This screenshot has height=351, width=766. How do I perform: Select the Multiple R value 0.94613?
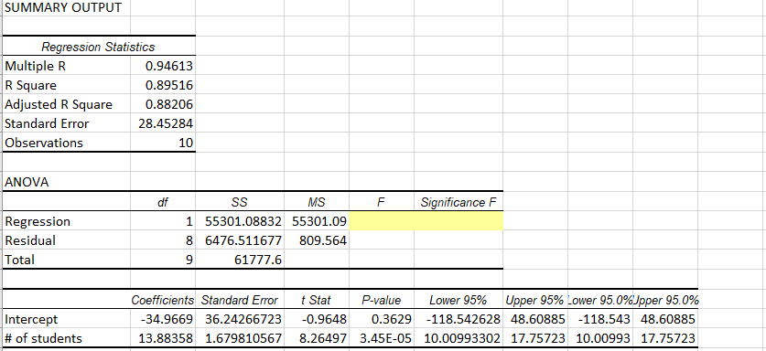(163, 66)
